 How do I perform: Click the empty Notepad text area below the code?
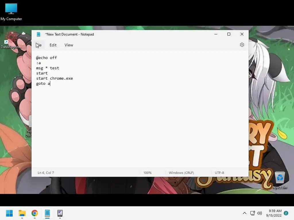coord(140,127)
